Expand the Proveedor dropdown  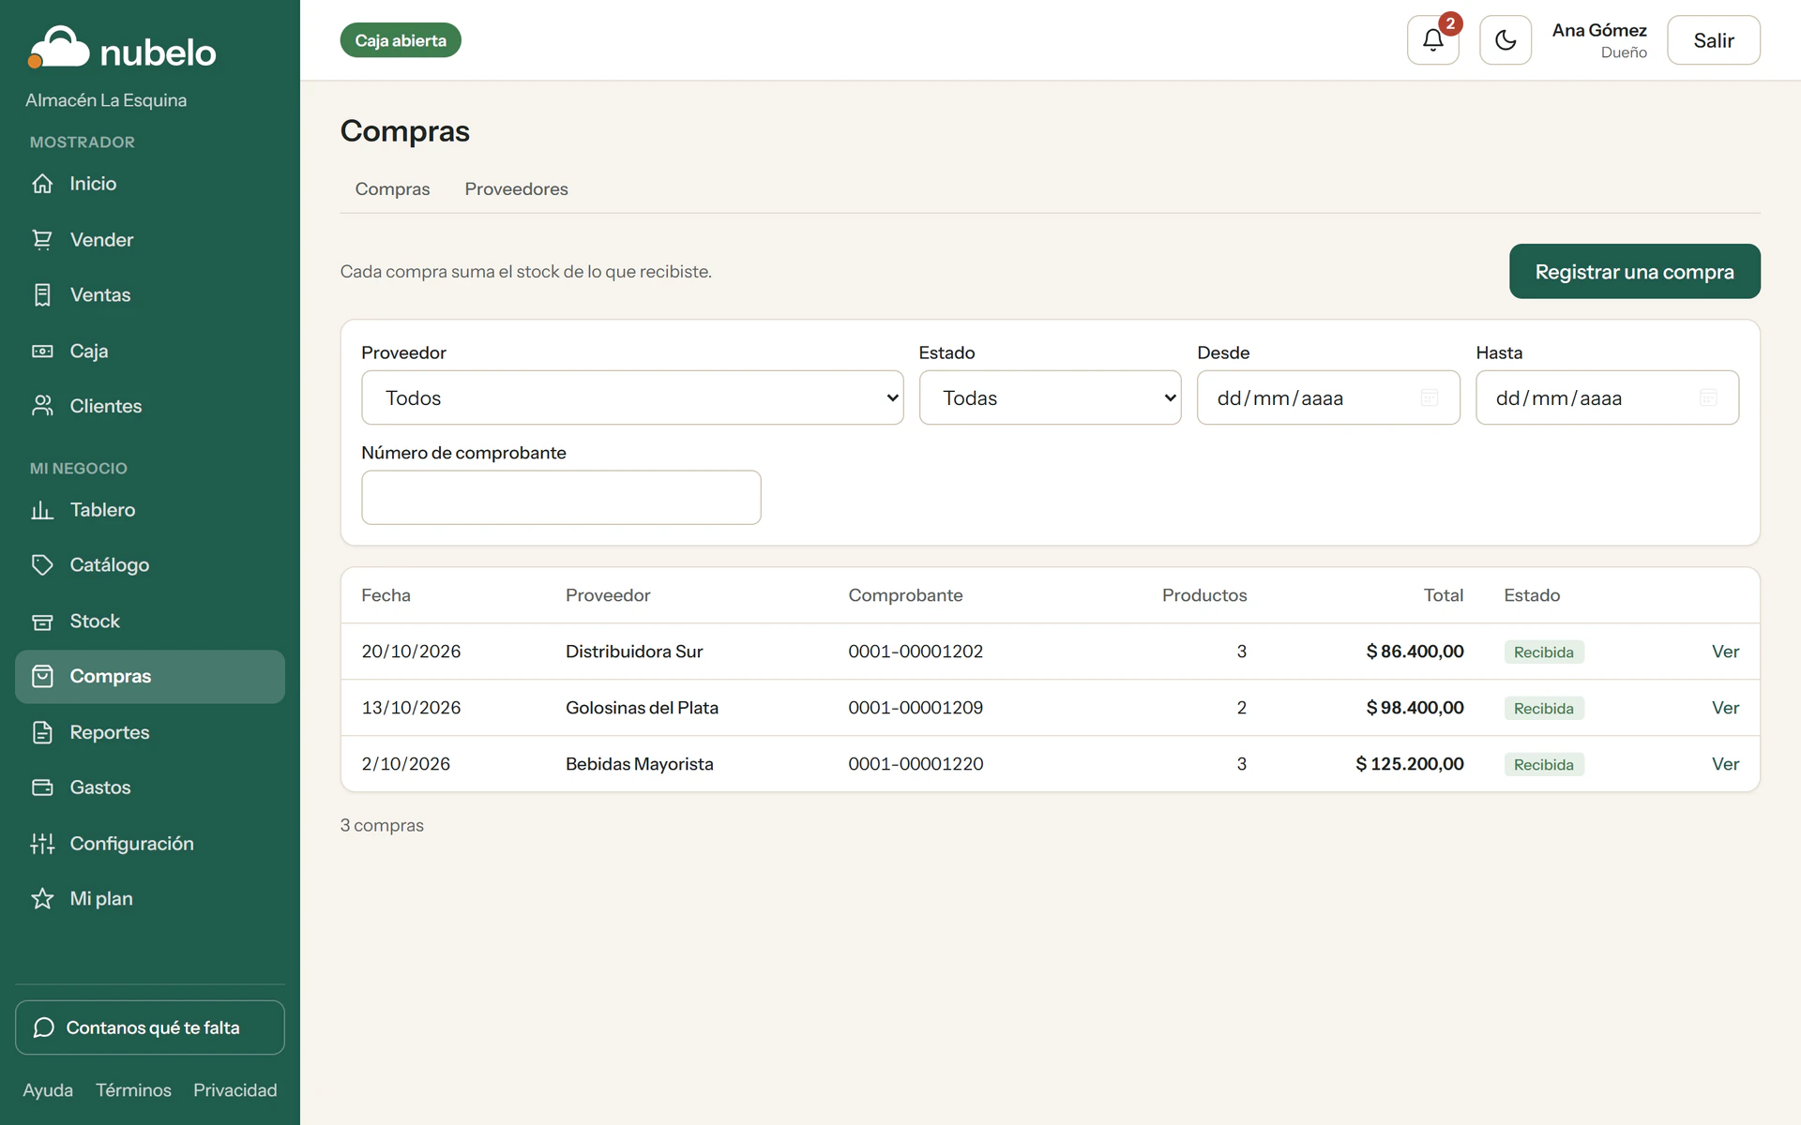(632, 397)
